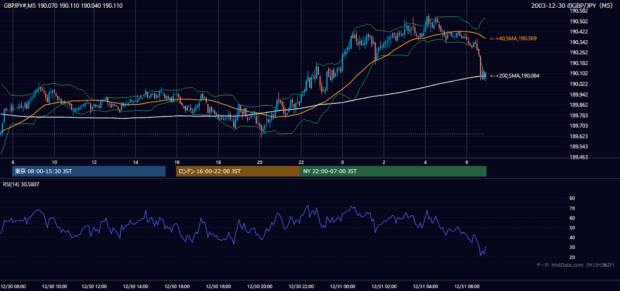Click RSI axis level 50
Viewport: 620px width, 291px height.
point(572,227)
